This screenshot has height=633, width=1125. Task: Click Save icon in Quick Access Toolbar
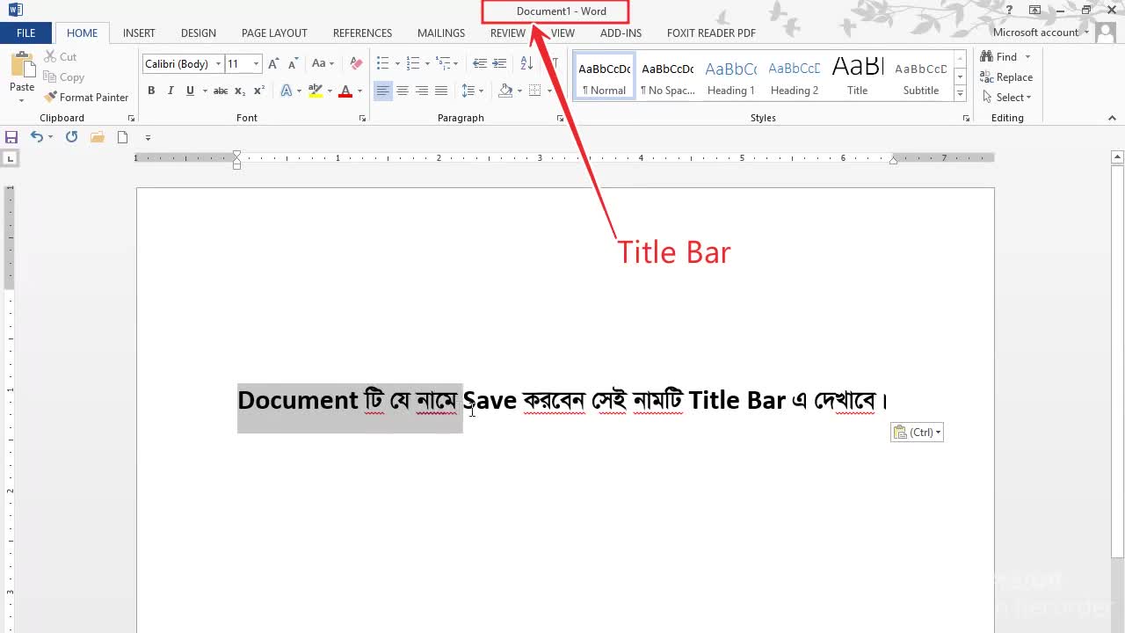click(11, 137)
